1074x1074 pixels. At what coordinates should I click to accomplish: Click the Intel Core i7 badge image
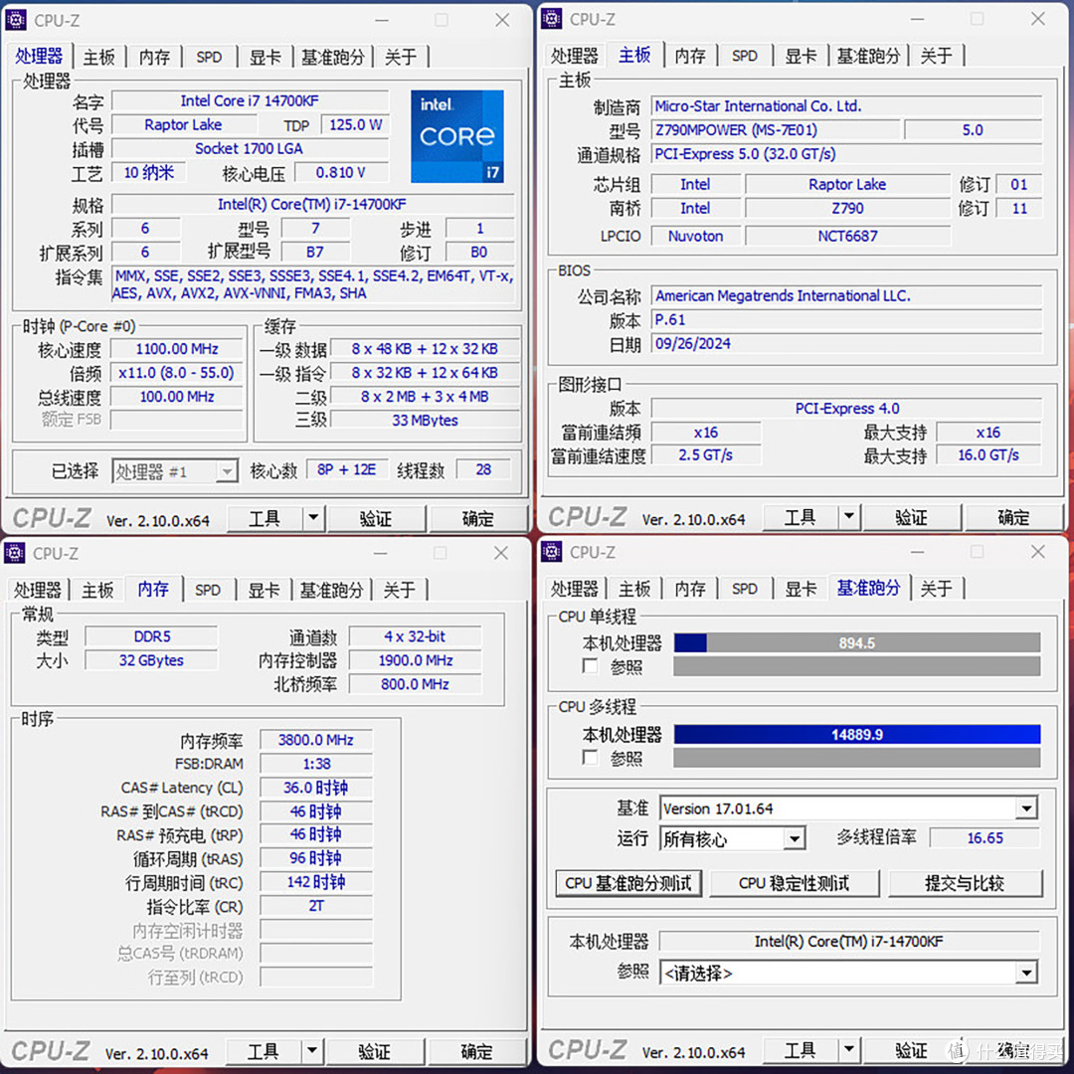(456, 136)
